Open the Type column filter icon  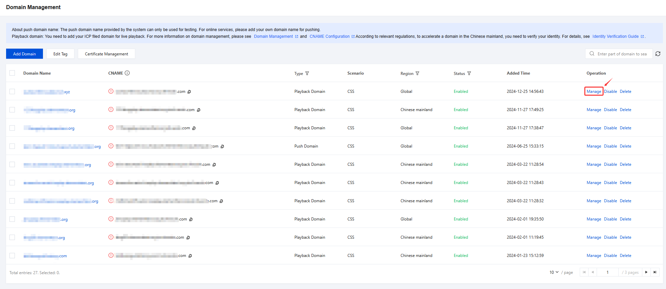point(307,73)
